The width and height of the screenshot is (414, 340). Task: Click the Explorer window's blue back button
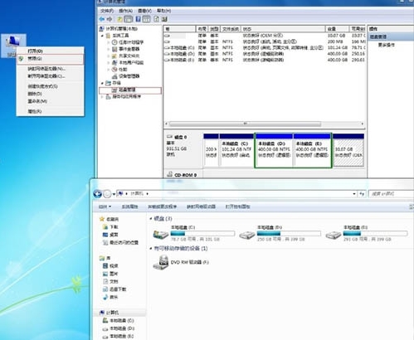(x=97, y=194)
